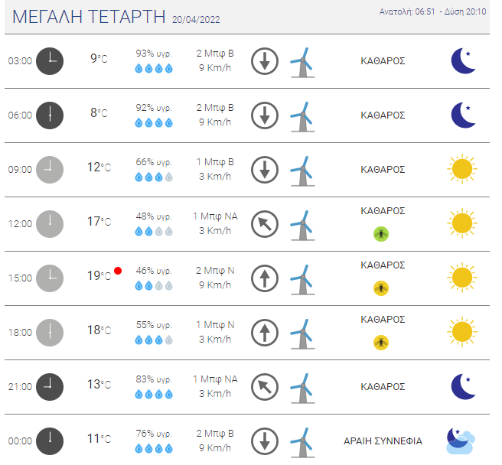Click the 21:00 clock icon
This screenshot has width=502, height=465.
tap(50, 387)
